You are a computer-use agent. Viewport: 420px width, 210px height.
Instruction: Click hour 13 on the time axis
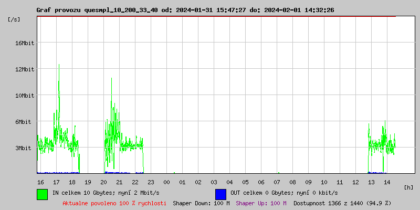coord(371,182)
